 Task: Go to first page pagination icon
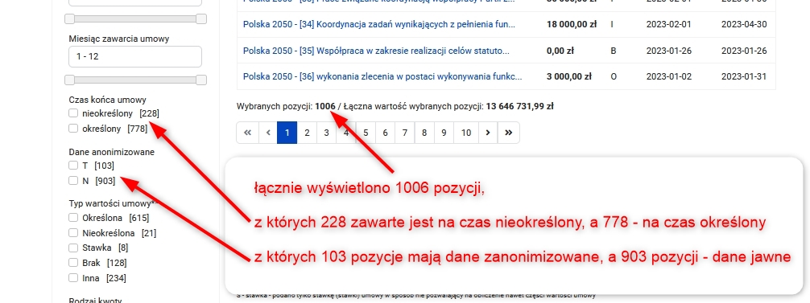(x=247, y=133)
